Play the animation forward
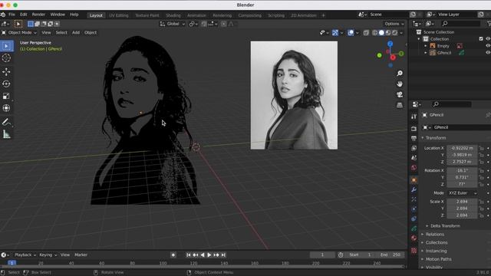This screenshot has height=276, width=491. [209, 255]
